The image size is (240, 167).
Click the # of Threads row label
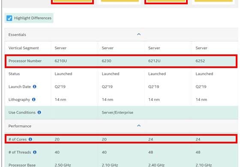pos(20,152)
